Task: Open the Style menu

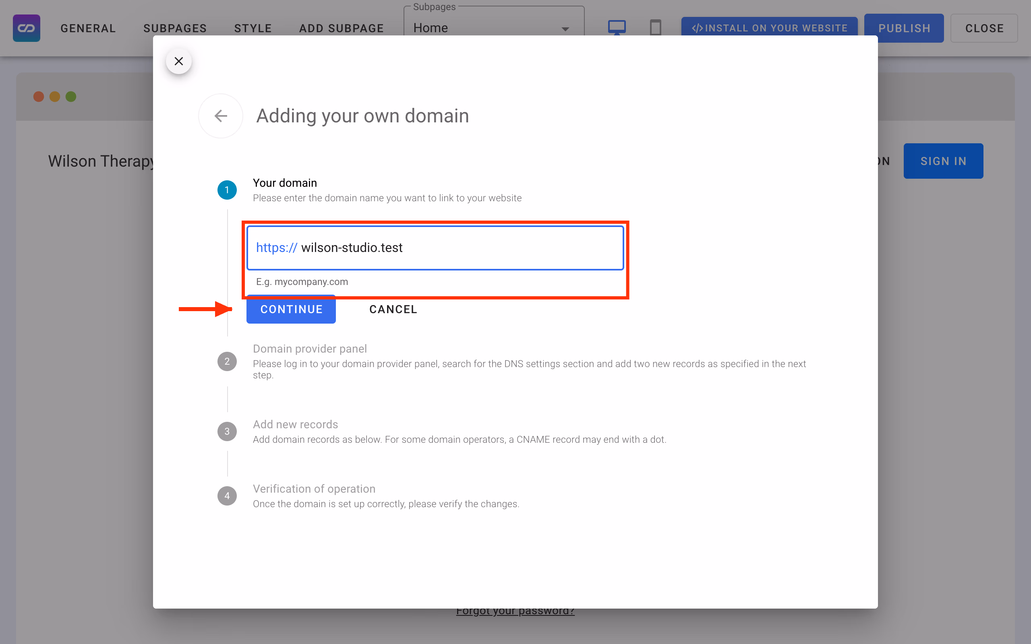Action: tap(253, 28)
